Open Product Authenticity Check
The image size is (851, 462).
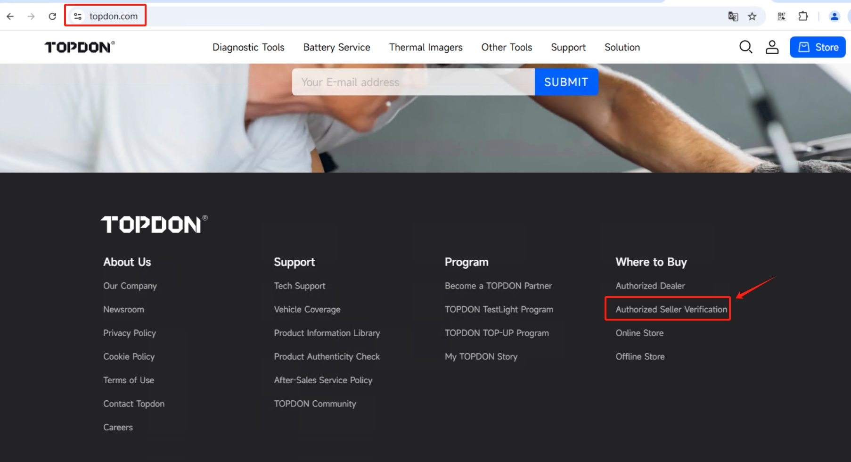(x=327, y=356)
